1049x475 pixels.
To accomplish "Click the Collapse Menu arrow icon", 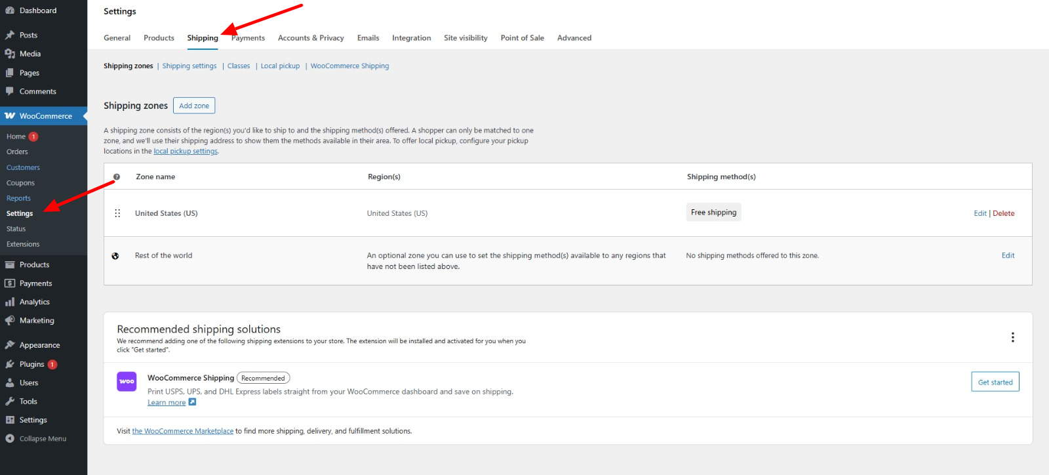I will (10, 438).
